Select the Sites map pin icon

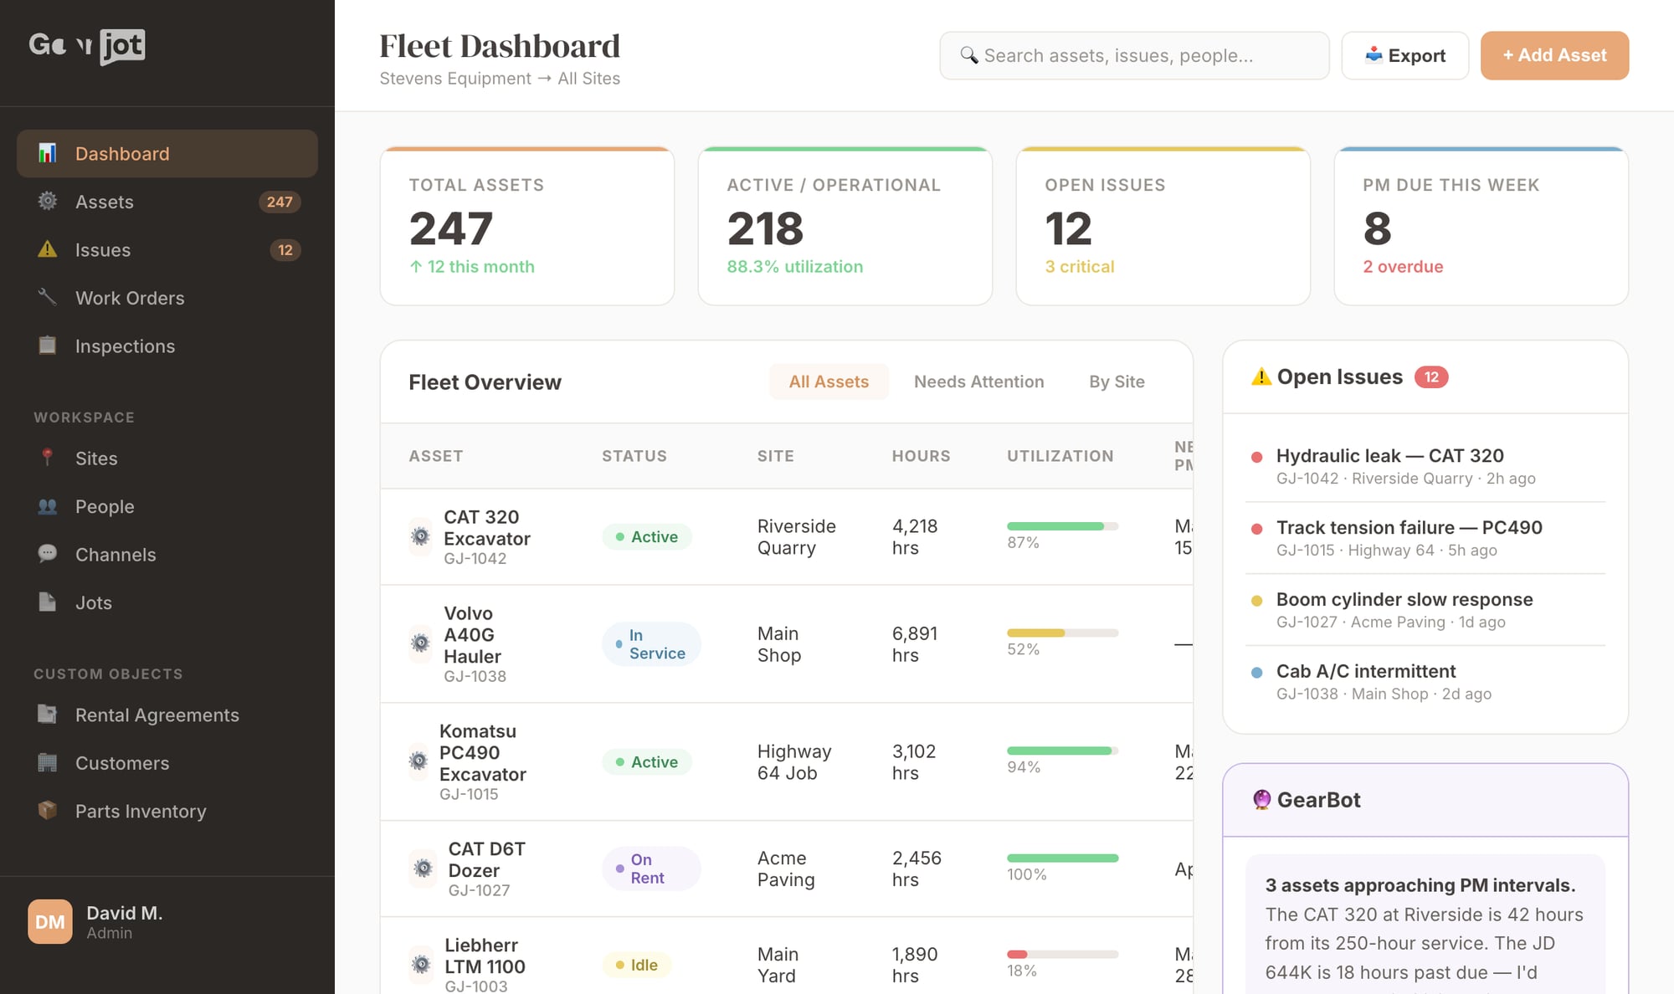click(48, 458)
